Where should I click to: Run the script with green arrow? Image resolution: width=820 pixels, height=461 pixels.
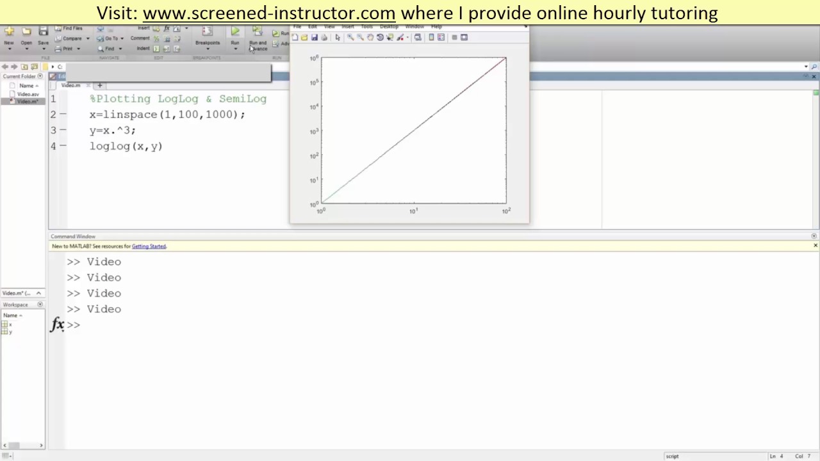click(235, 31)
